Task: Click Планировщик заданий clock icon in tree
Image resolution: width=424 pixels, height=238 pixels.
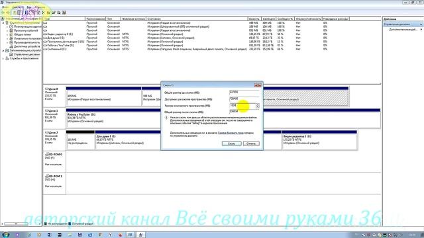Action: coord(11,26)
